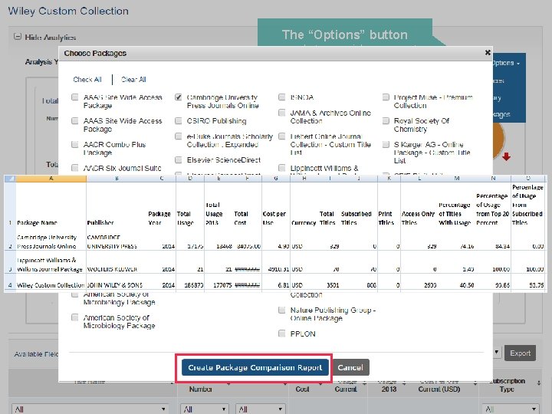
Task: Open the Options dropdown menu
Action: click(x=505, y=63)
